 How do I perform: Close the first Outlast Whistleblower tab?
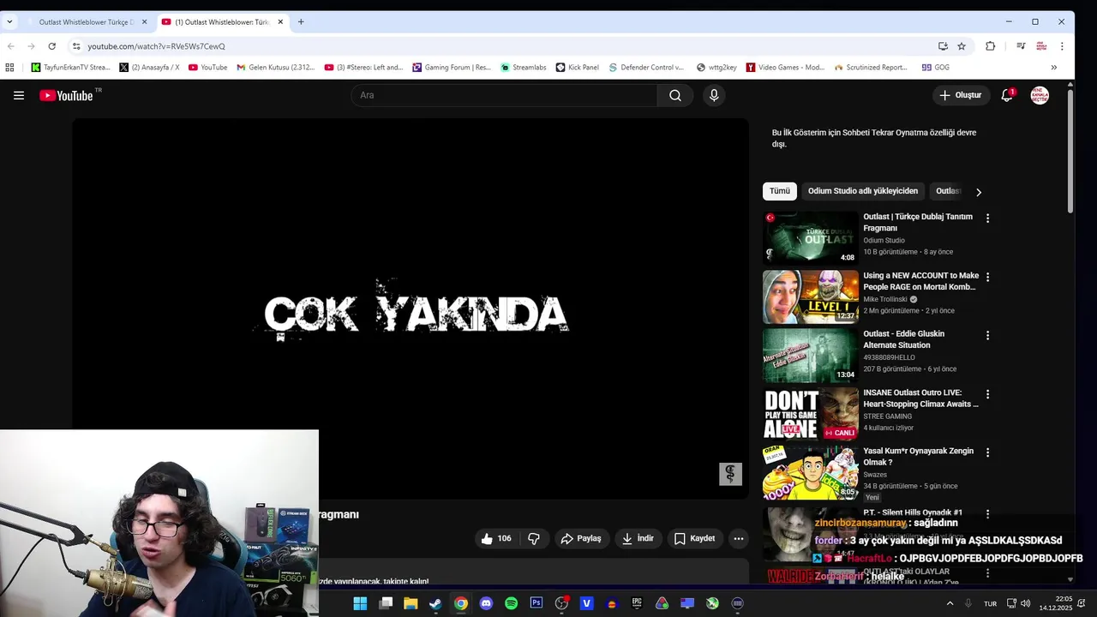click(144, 21)
